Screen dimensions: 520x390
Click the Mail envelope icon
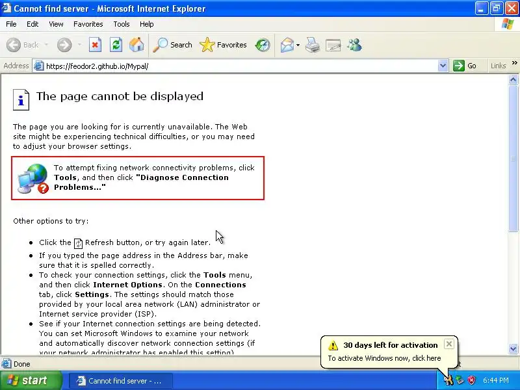click(x=287, y=45)
